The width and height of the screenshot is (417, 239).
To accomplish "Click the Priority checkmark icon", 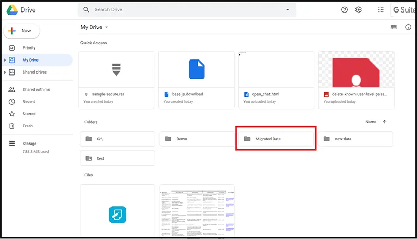I will point(11,48).
